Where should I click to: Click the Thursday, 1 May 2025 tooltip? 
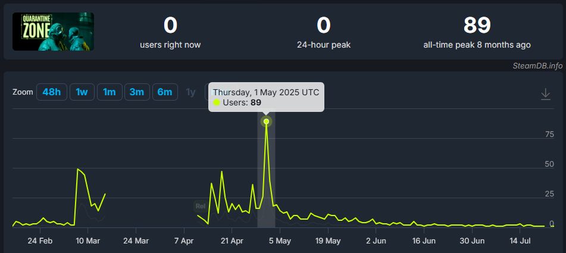point(266,92)
